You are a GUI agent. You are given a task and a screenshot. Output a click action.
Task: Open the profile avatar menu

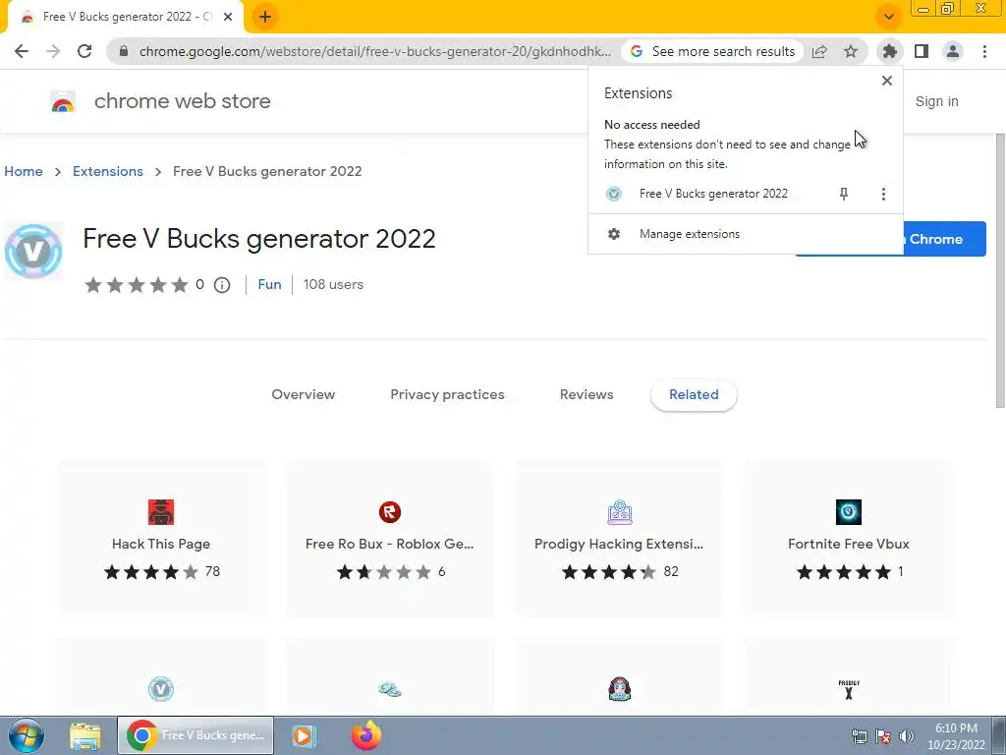(953, 51)
